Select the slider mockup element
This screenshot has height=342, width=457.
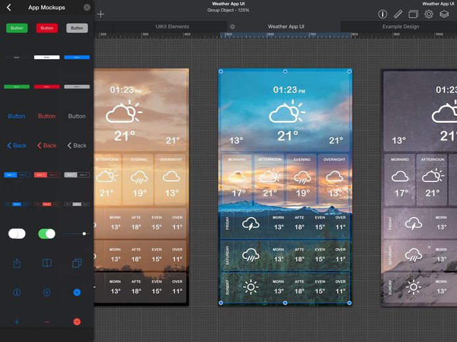(77, 233)
